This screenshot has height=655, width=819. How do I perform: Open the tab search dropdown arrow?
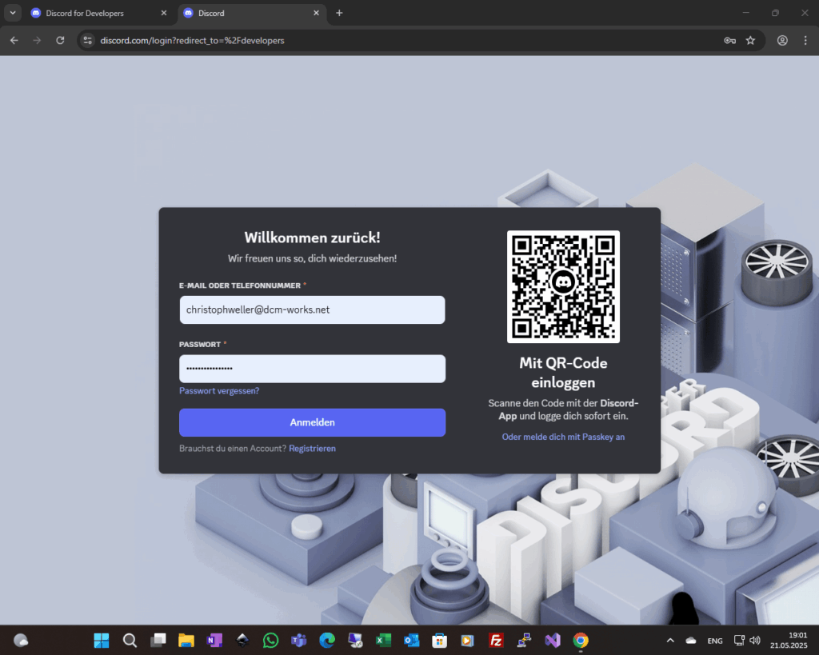pos(13,13)
